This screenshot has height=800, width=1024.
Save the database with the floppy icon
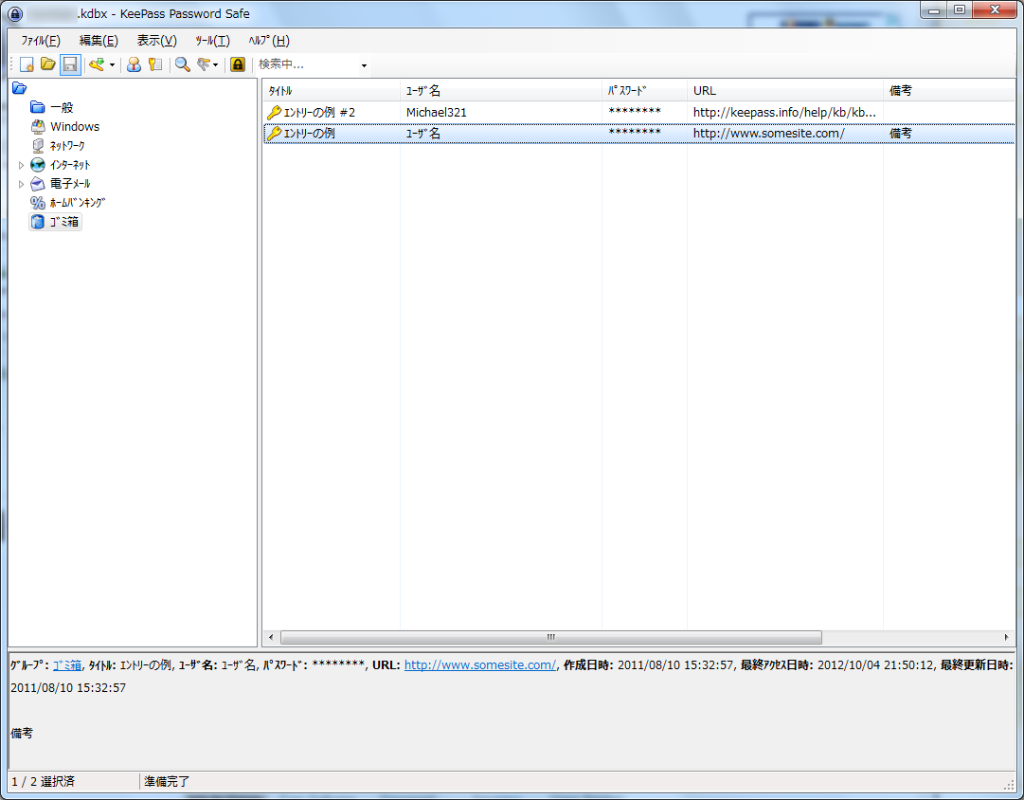70,64
